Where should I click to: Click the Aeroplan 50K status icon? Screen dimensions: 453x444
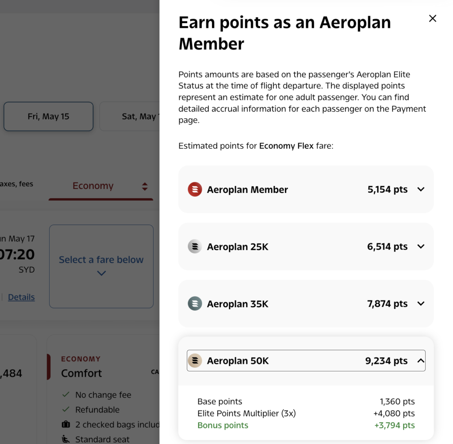coord(195,360)
